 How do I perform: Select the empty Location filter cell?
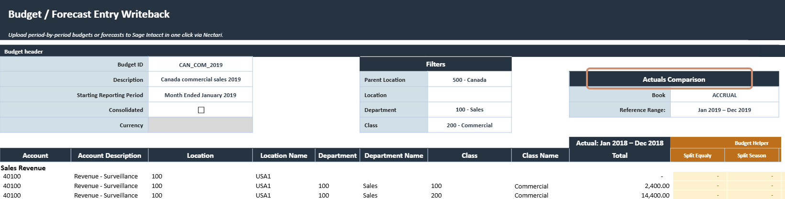click(x=469, y=95)
